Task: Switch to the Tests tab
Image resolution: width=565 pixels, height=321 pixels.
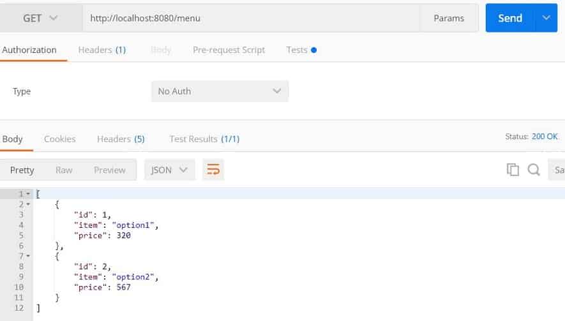Action: pos(301,50)
